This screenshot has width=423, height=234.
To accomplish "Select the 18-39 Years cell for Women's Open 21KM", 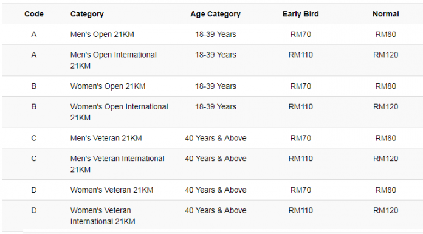I will (x=216, y=86).
